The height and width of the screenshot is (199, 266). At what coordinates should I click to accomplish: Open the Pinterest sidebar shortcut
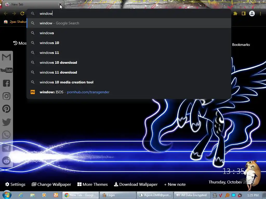(6, 109)
